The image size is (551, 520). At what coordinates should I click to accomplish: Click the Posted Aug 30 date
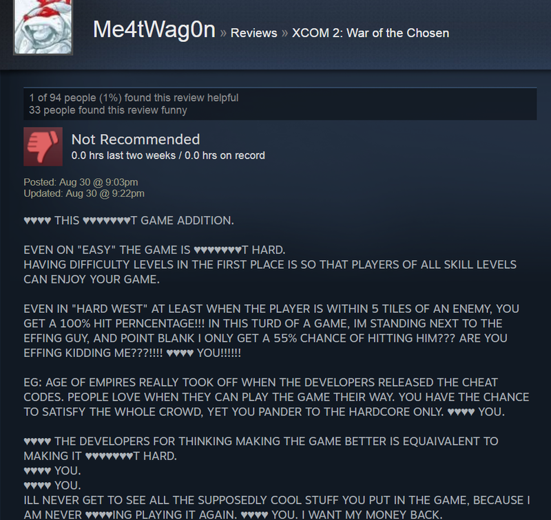pyautogui.click(x=81, y=182)
